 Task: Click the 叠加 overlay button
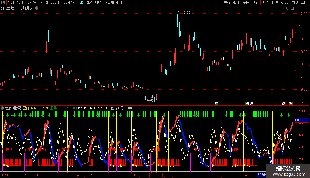point(236,2)
